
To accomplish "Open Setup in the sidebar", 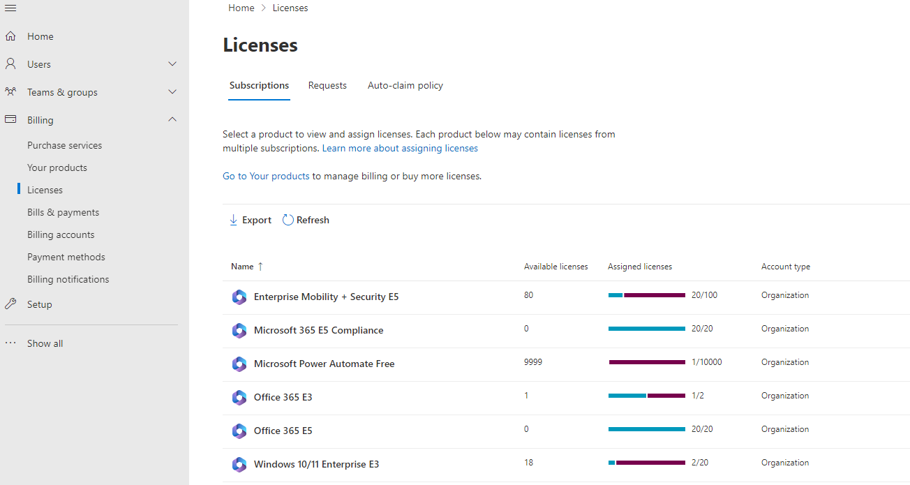I will click(x=40, y=304).
